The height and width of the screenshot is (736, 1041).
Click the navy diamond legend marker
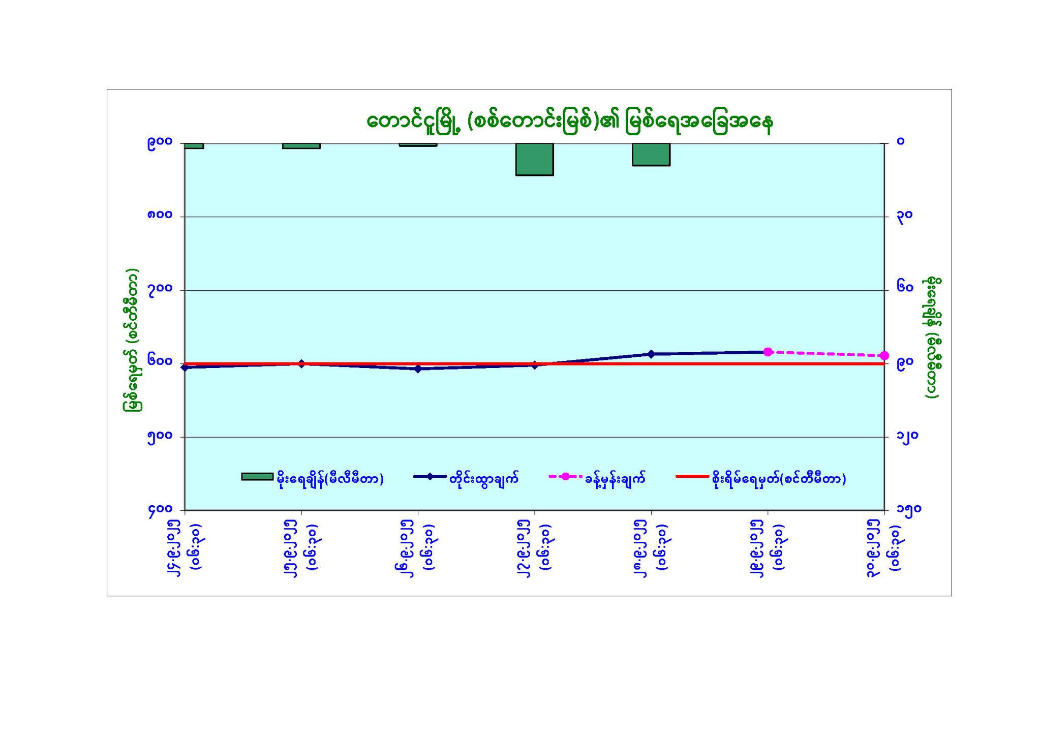click(430, 476)
